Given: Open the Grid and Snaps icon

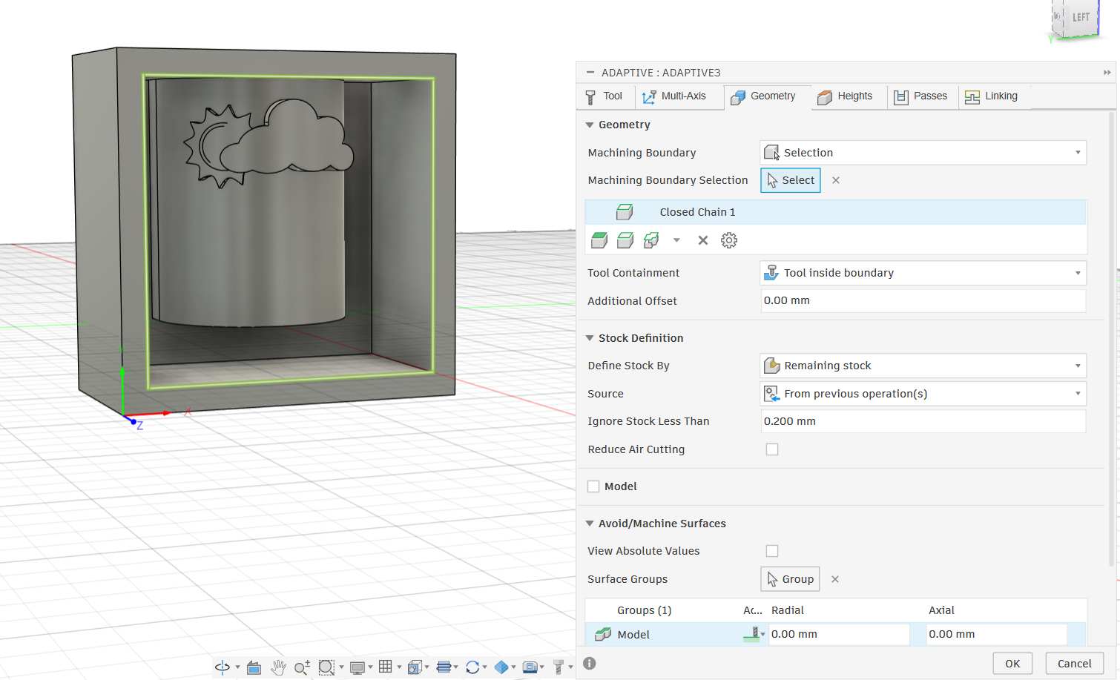Looking at the screenshot, I should (x=385, y=667).
